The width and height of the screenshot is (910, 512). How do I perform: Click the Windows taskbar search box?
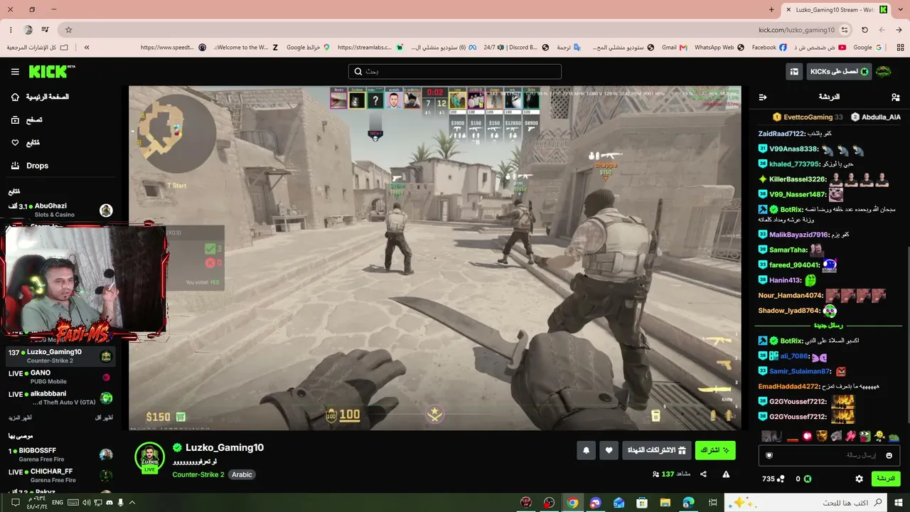pyautogui.click(x=805, y=503)
